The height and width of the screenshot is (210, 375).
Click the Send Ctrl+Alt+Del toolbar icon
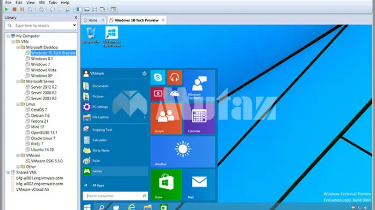41,9
